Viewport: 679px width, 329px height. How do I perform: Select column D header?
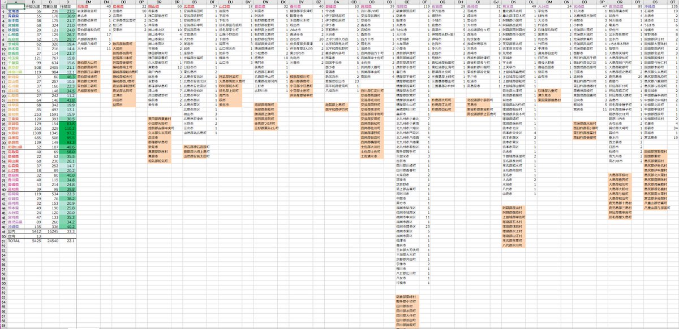click(x=68, y=2)
